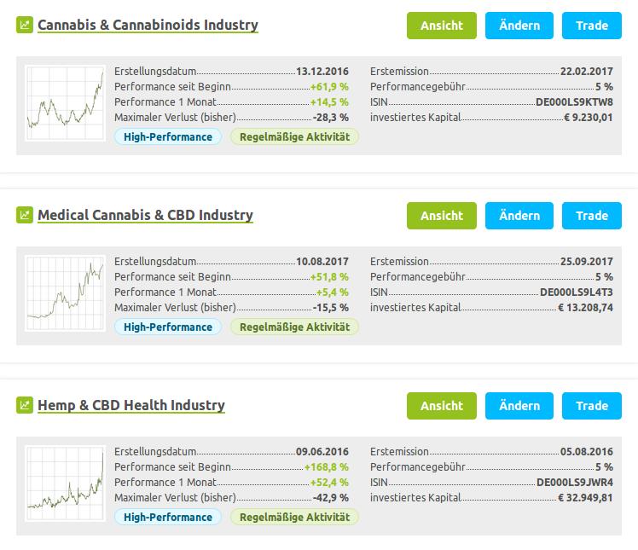The width and height of the screenshot is (638, 550).
Task: Click the High-Performance tag under Hemp & CBD Health
Action: 168,517
